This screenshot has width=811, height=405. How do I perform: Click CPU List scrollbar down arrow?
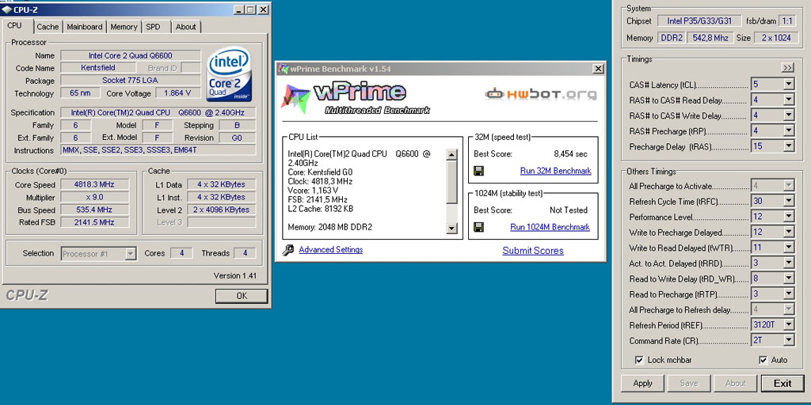click(x=451, y=229)
